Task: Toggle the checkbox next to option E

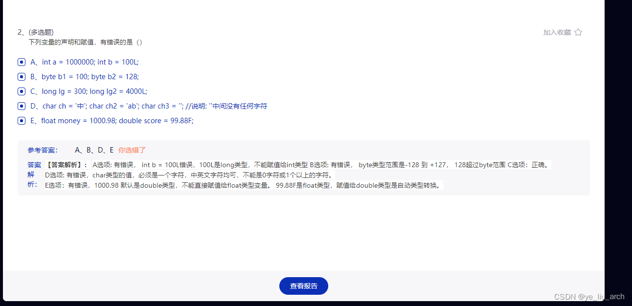Action: click(21, 120)
